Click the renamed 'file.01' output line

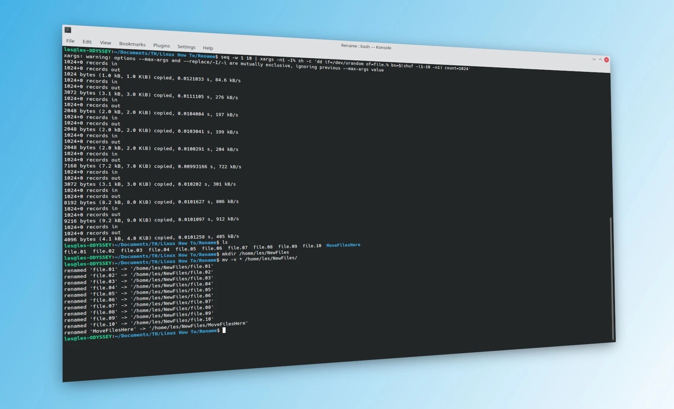(x=139, y=269)
